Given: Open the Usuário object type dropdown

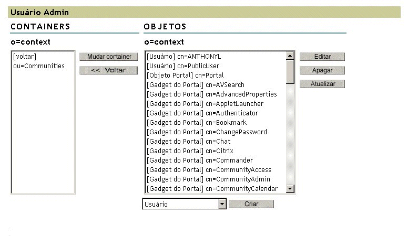Looking at the screenshot, I should tap(222, 204).
